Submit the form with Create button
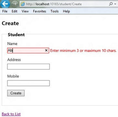 tap(16, 93)
